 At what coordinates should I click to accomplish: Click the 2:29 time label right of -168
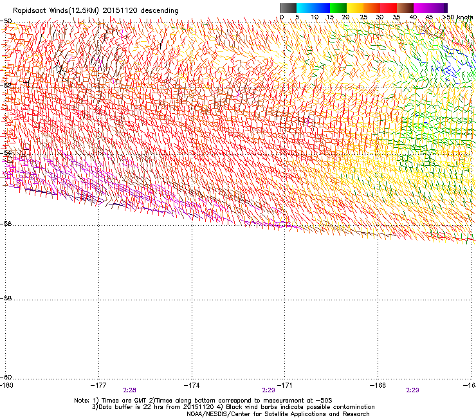point(412,390)
